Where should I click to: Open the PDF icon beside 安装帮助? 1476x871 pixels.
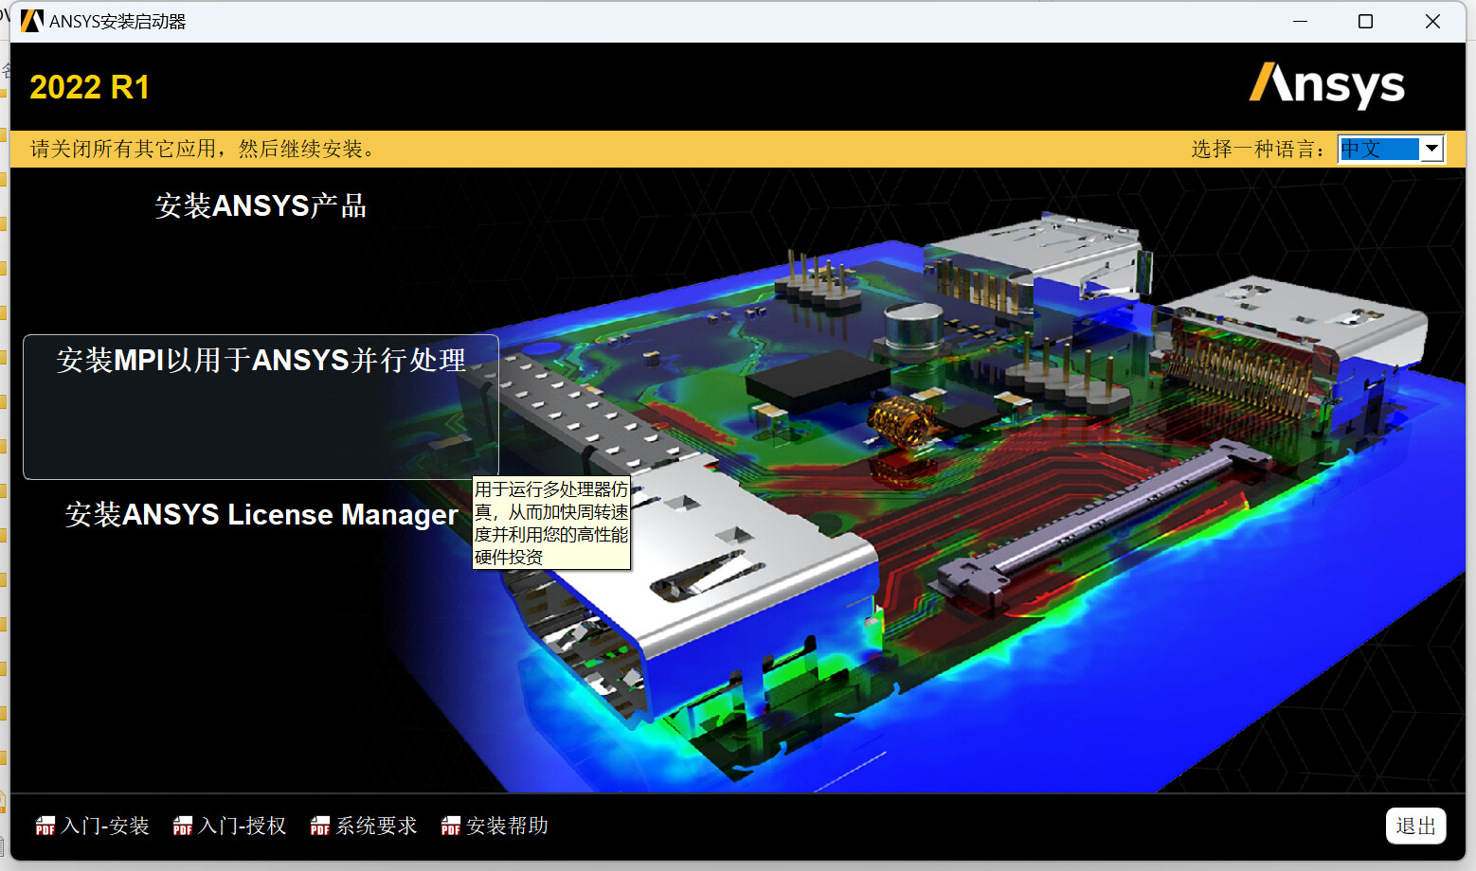[x=451, y=826]
